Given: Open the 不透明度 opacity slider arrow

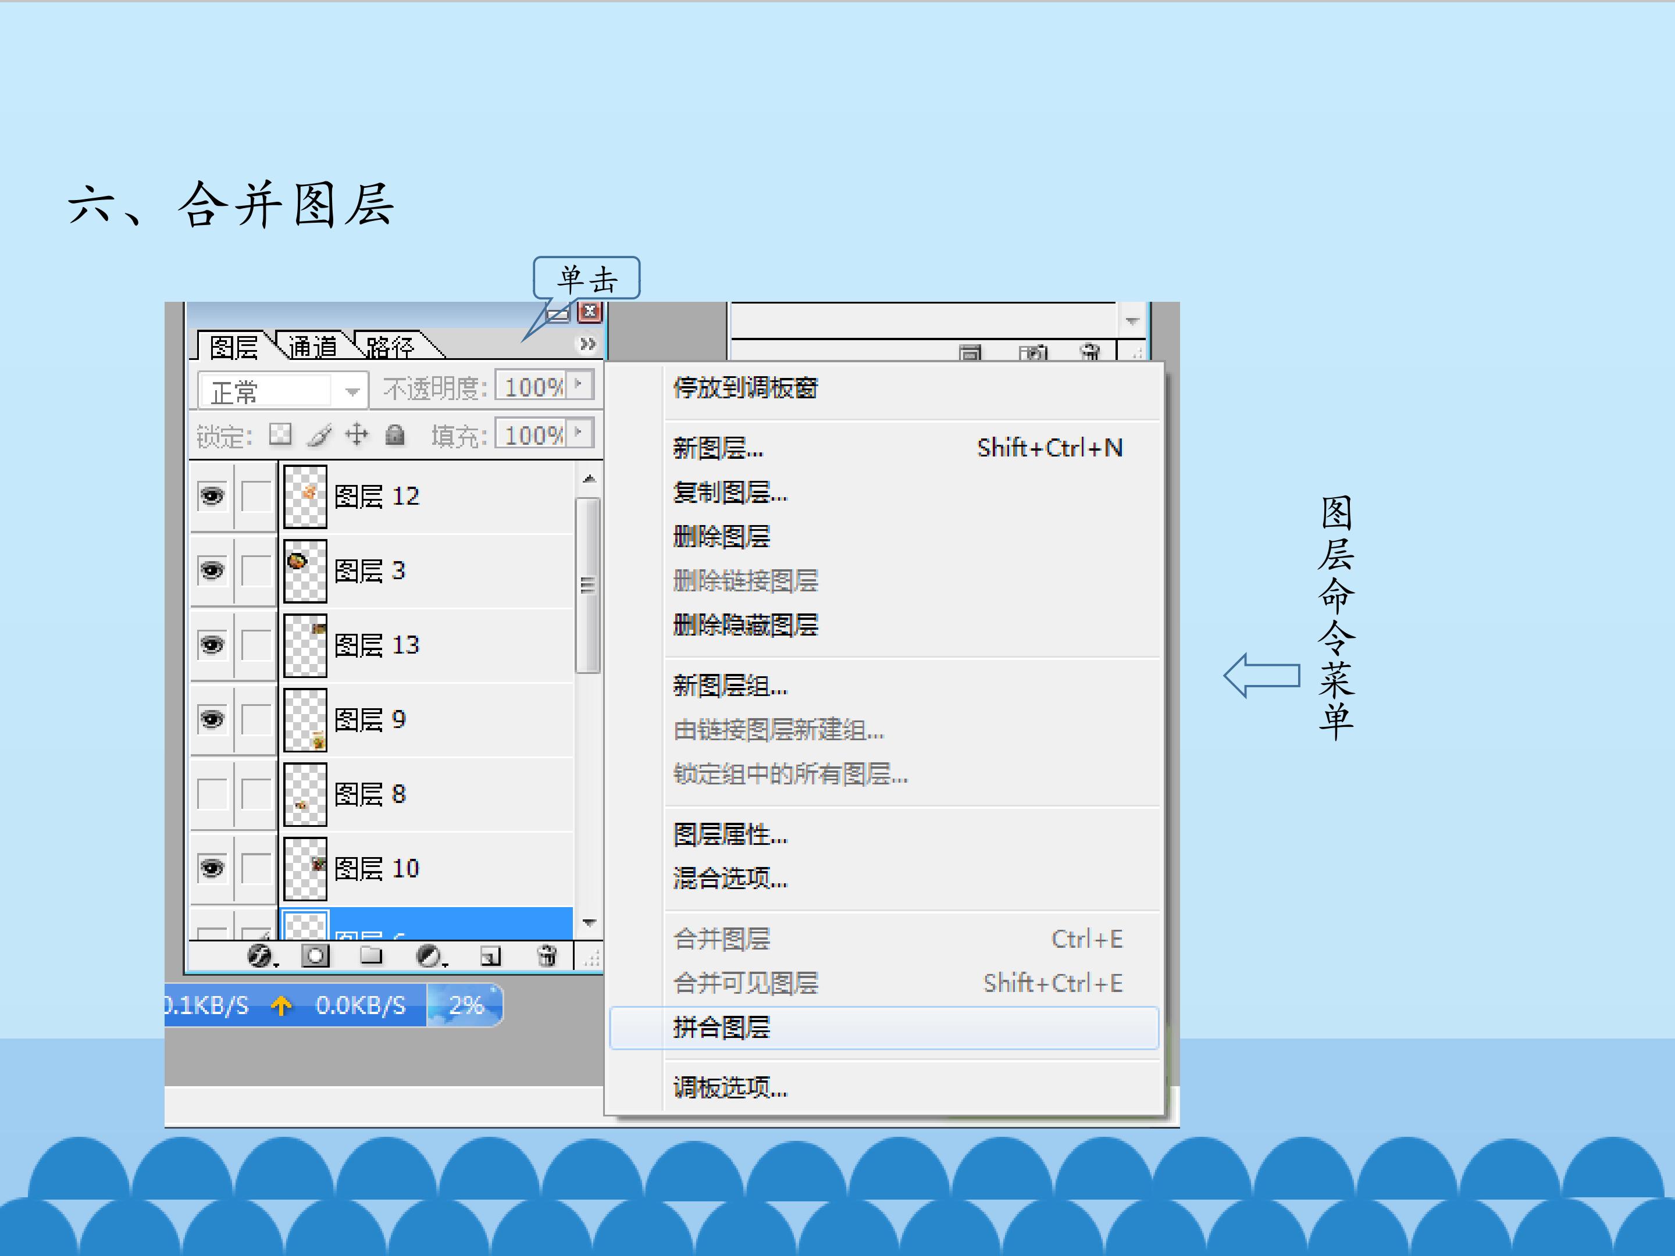Looking at the screenshot, I should (x=579, y=384).
